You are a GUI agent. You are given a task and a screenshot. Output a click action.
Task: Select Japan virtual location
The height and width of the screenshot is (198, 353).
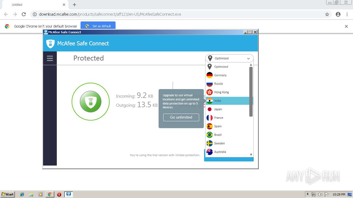point(228,109)
